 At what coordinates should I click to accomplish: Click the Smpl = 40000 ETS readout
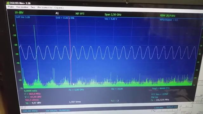[161, 88]
